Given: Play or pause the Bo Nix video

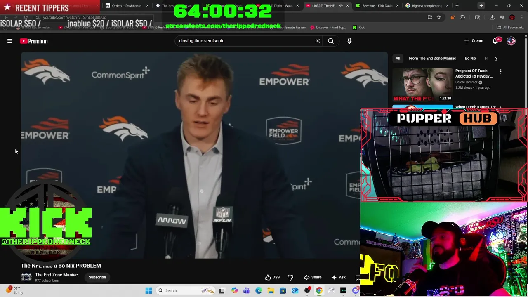Looking at the screenshot, I should [204, 155].
